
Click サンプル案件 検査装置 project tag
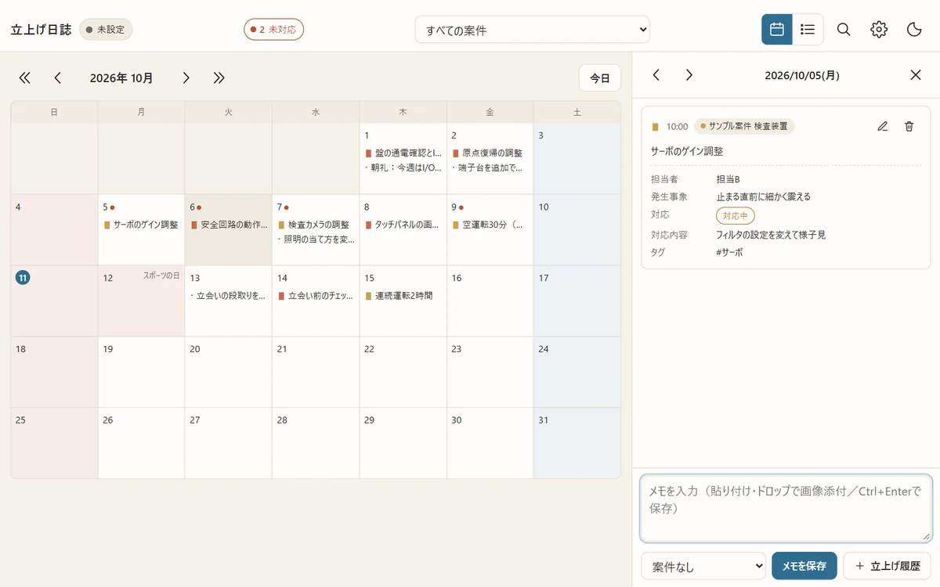click(x=744, y=126)
